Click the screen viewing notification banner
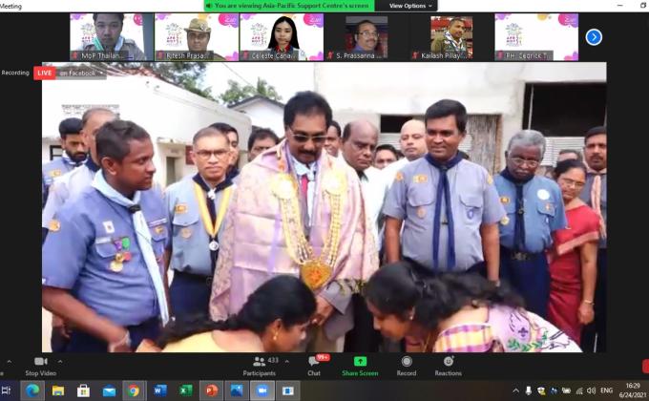The image size is (649, 401). [x=289, y=6]
